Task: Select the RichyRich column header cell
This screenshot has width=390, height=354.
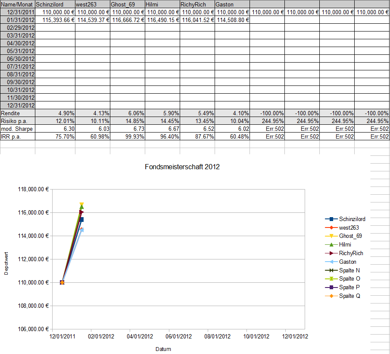Action: (197, 4)
